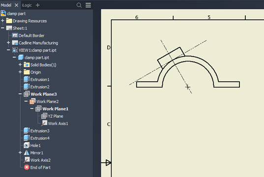Expand the Cadline Manufacturing title block node

pyautogui.click(x=8, y=43)
